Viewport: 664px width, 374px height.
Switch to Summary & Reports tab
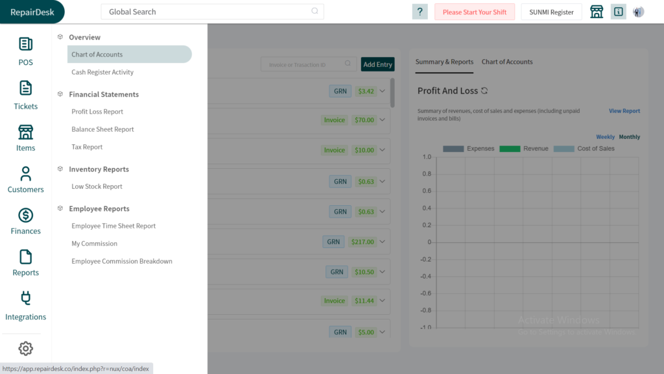click(444, 62)
